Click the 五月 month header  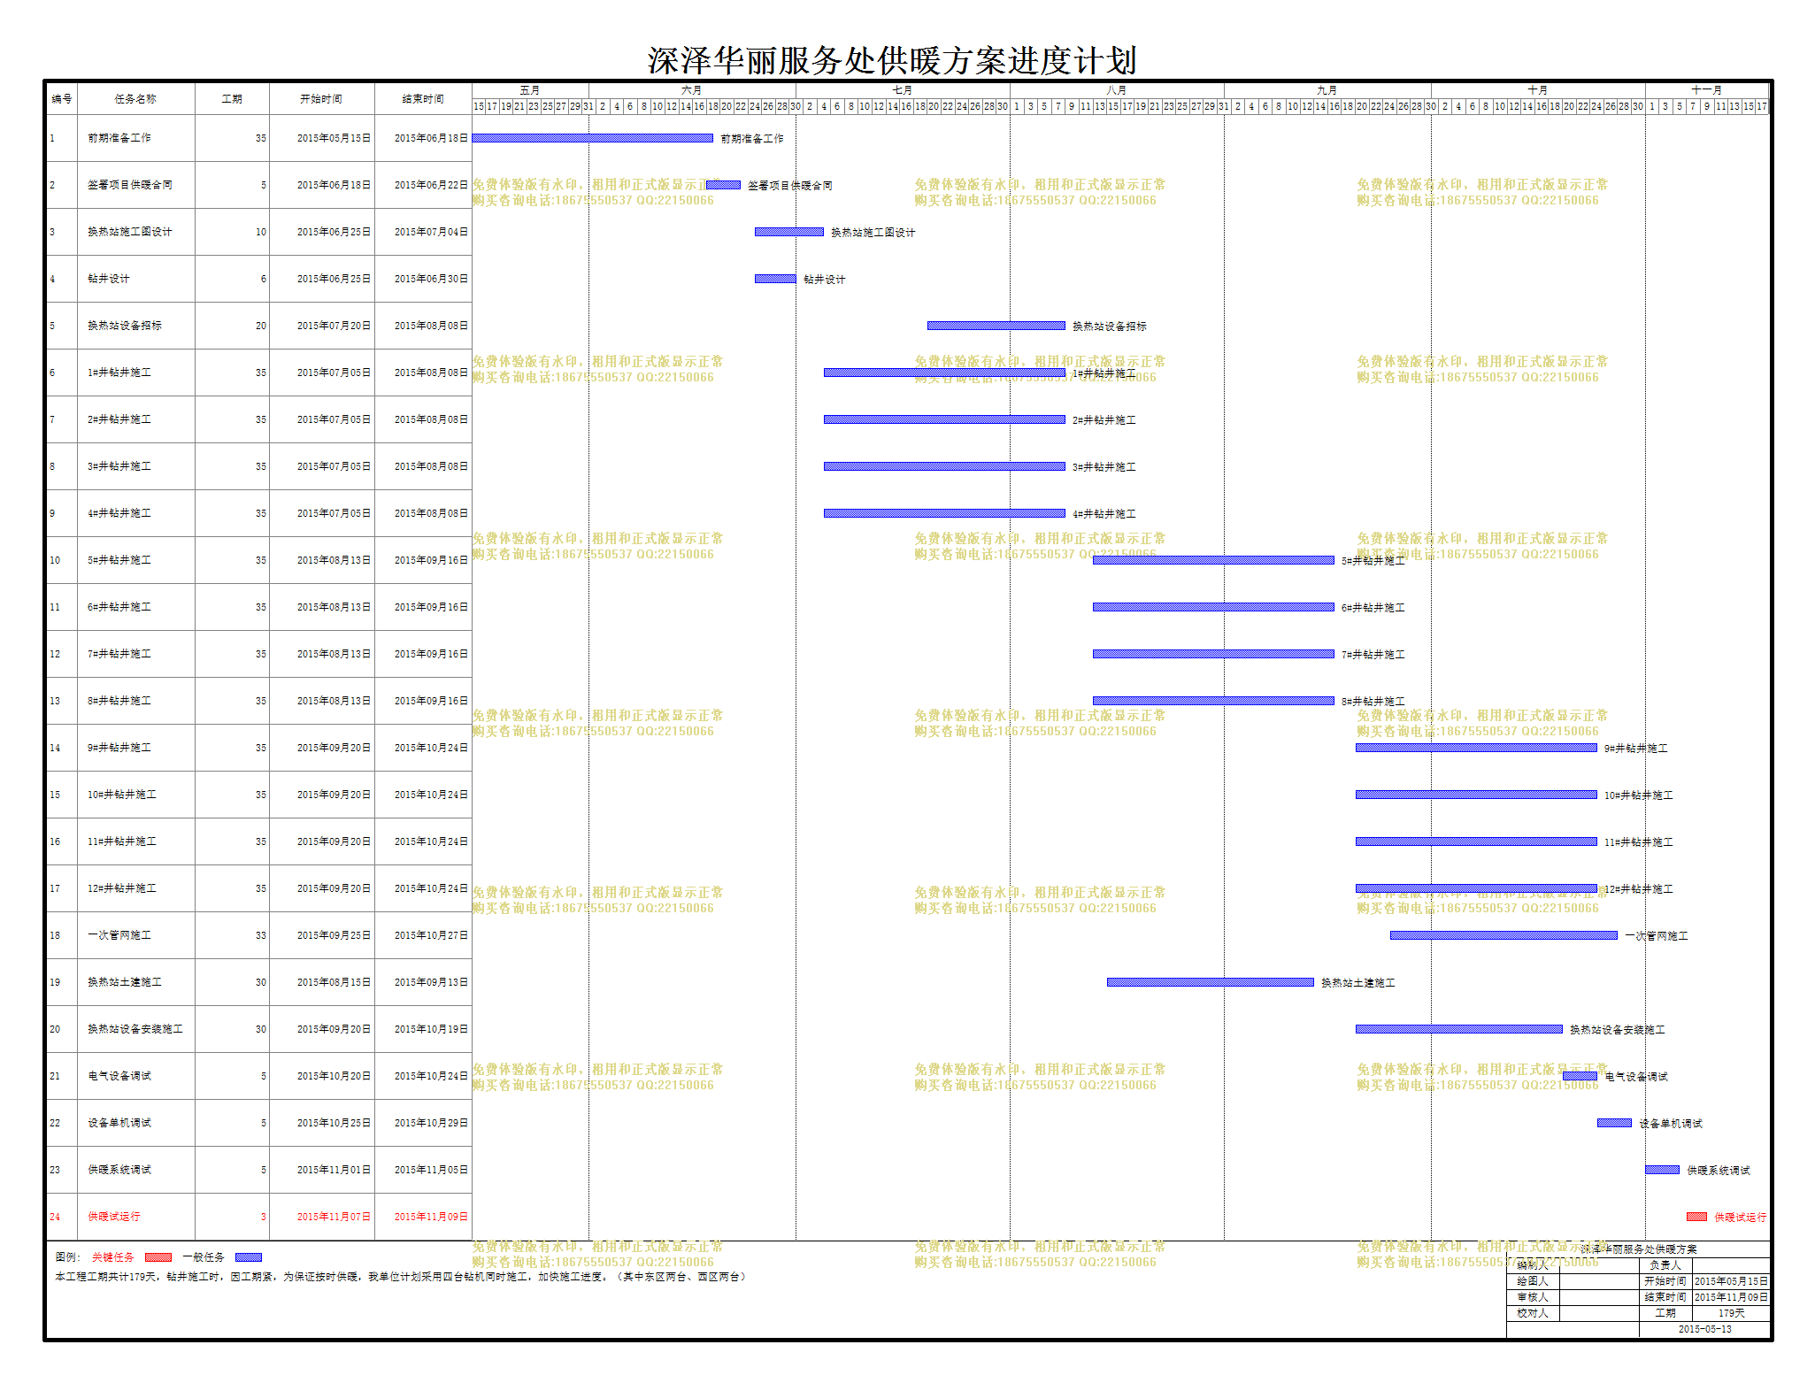[x=530, y=90]
